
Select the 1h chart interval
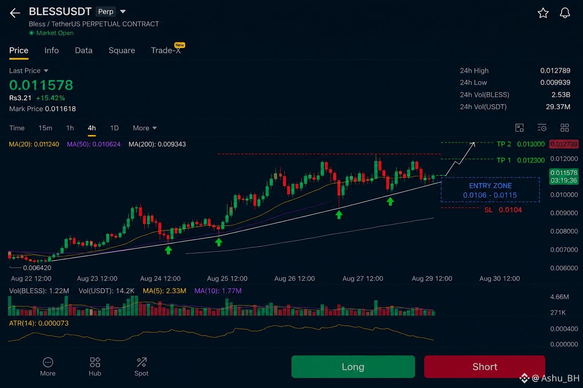[70, 128]
